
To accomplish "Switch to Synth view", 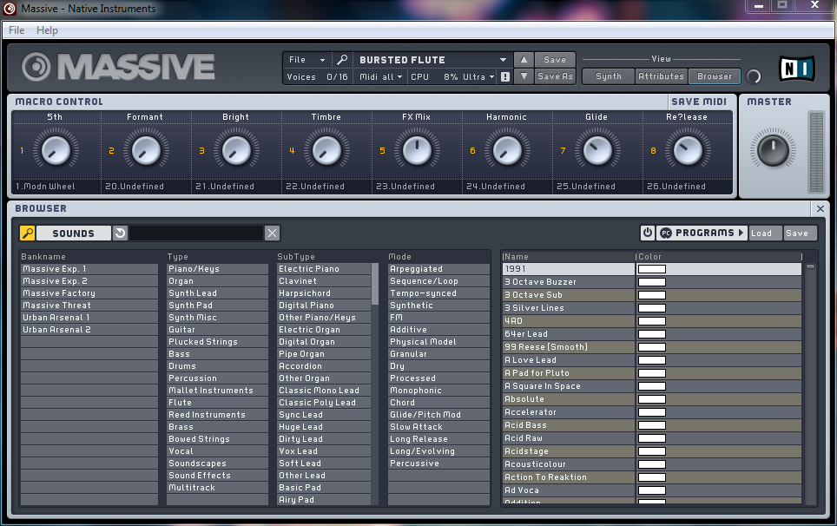I will coord(608,76).
